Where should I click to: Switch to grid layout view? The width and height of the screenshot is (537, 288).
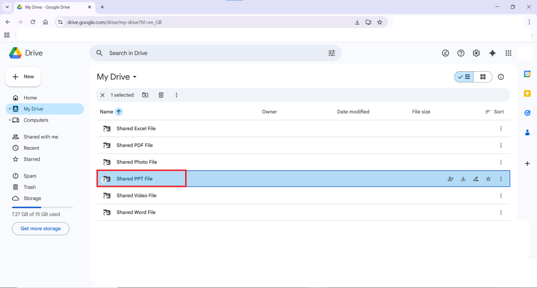pos(482,77)
